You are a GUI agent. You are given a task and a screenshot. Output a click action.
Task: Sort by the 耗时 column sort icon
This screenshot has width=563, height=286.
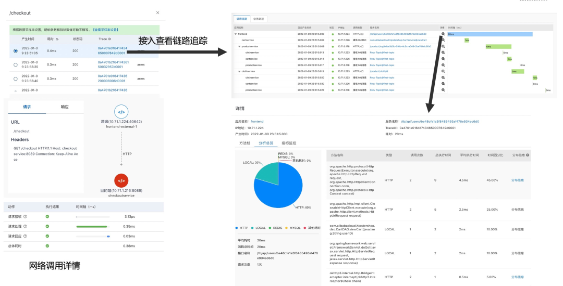(57, 39)
